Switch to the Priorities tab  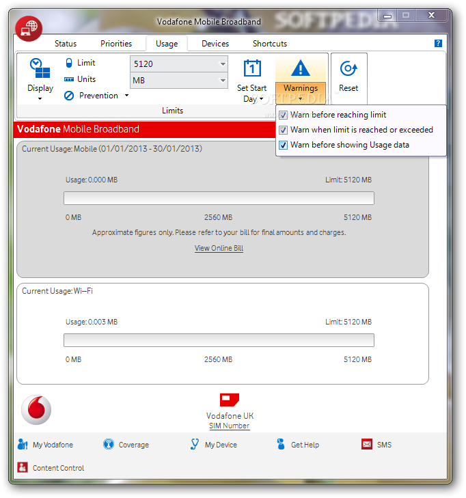pyautogui.click(x=116, y=44)
